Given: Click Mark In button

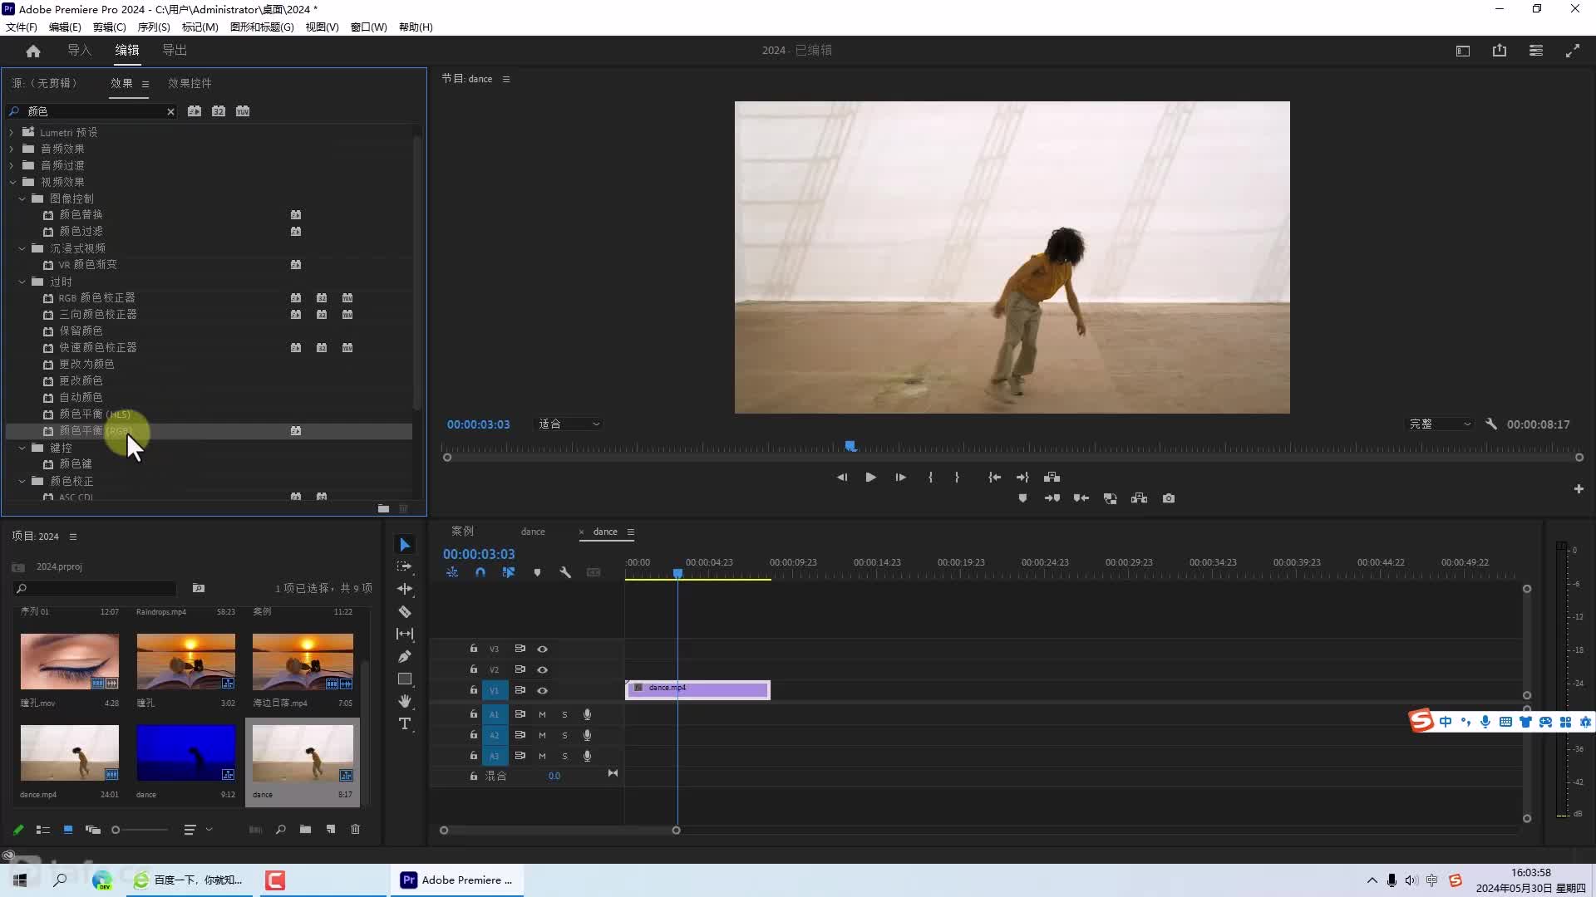Looking at the screenshot, I should click(x=930, y=477).
